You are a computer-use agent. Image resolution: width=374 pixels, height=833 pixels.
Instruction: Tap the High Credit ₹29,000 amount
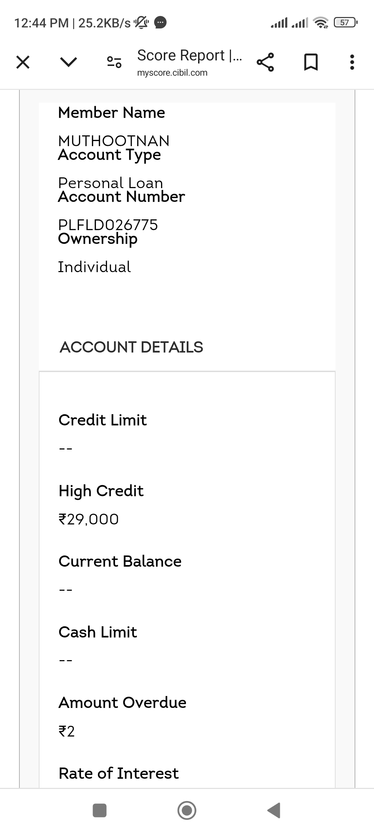pos(89,519)
